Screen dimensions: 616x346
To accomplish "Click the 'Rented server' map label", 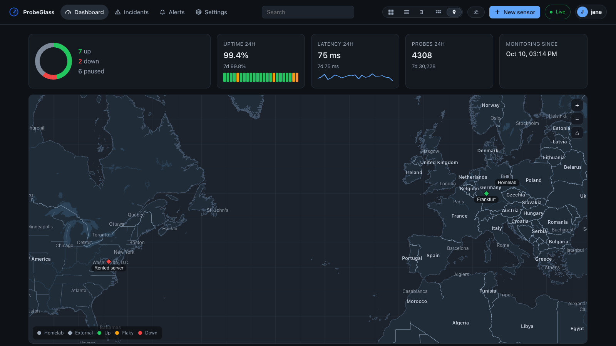I will [x=109, y=268].
